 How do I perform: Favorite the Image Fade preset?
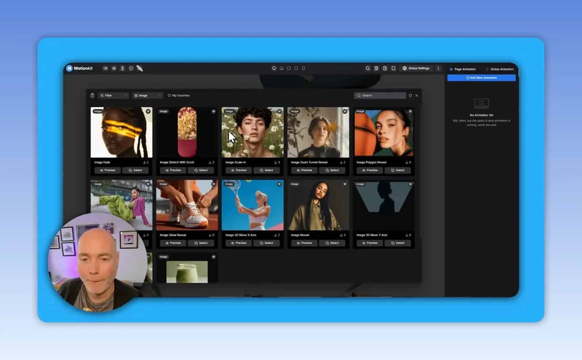148,112
